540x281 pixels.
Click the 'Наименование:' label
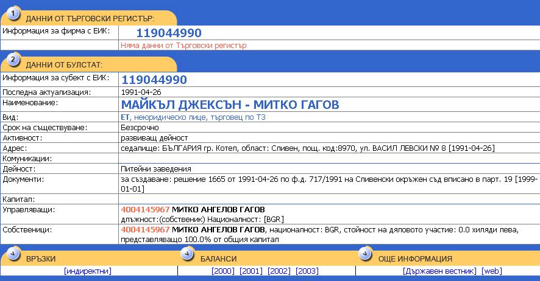[x=30, y=102]
